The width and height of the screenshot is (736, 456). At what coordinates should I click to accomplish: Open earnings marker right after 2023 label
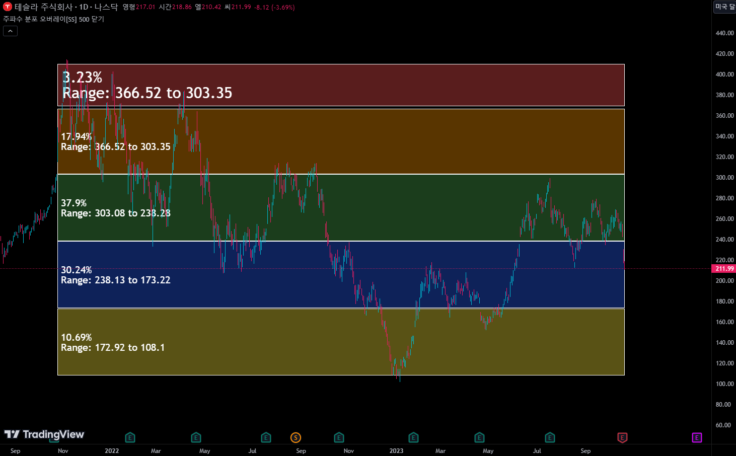coord(413,437)
